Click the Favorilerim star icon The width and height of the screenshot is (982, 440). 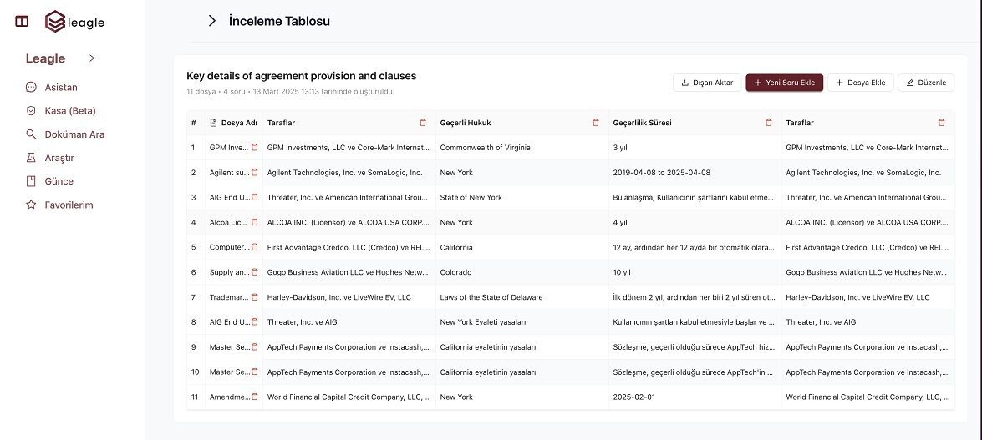pos(31,205)
